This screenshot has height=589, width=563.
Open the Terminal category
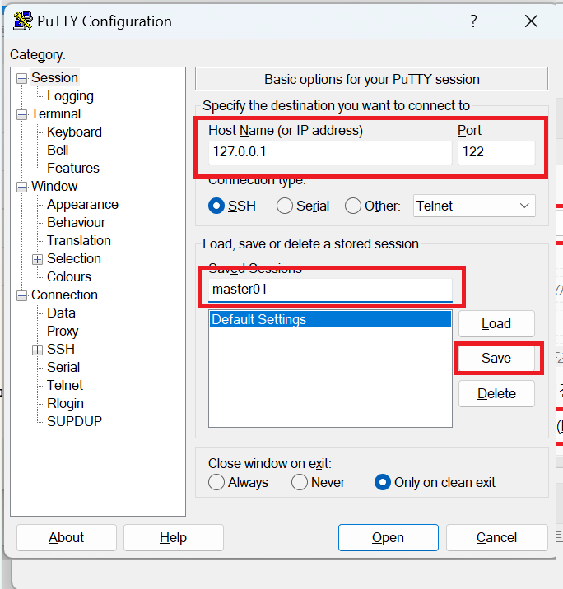(x=56, y=114)
